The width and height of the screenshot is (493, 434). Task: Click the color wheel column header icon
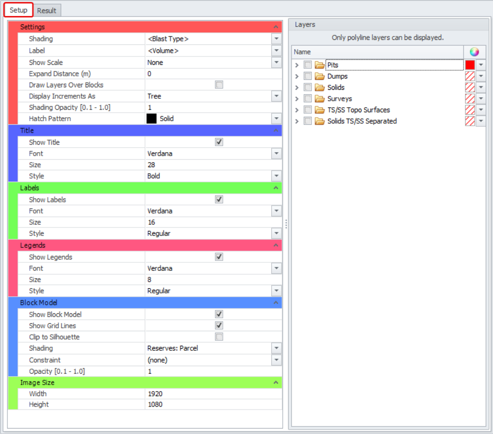coord(474,52)
